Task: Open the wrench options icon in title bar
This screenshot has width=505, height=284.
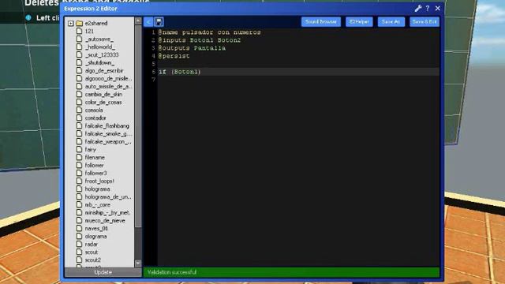Action: click(418, 9)
